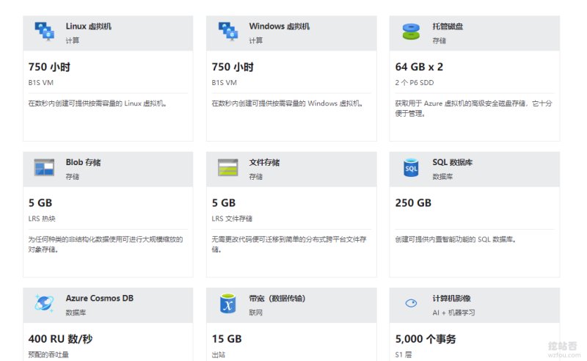Open the Azure Cosmos DB title
This screenshot has height=361, width=587.
coord(100,298)
